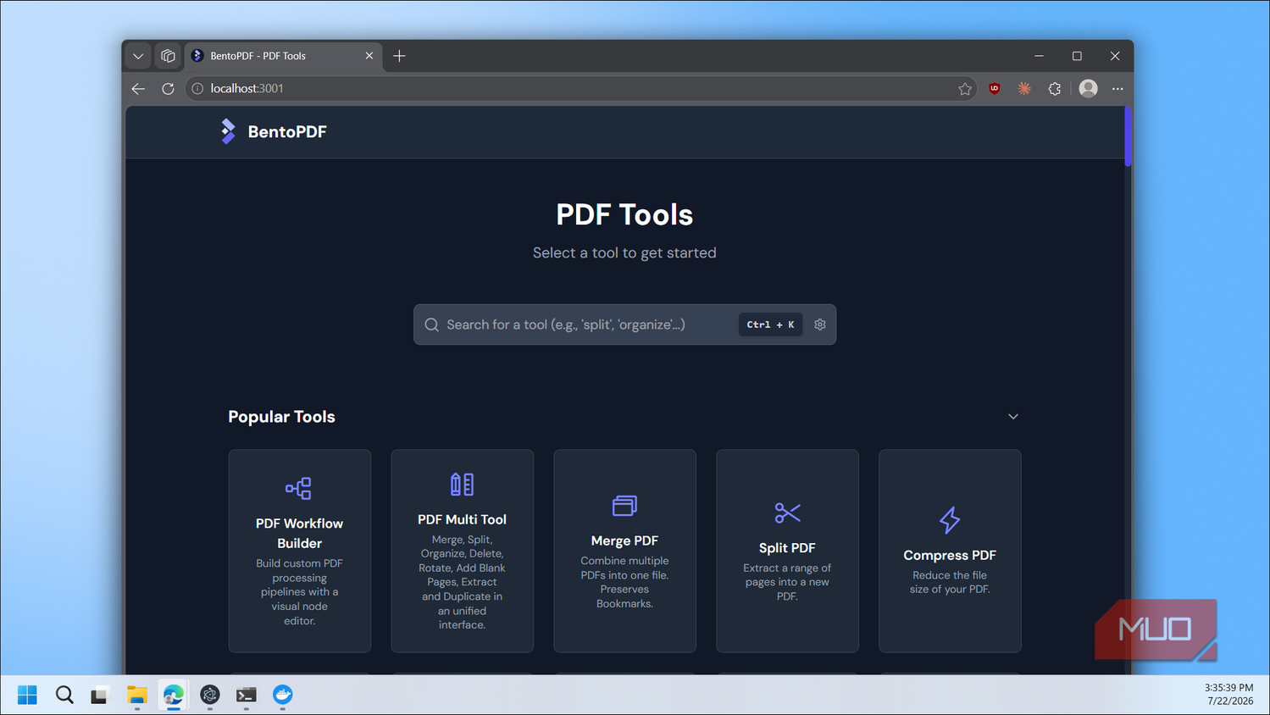Click the magnifier icon in tool search
Image resolution: width=1270 pixels, height=715 pixels.
coord(431,324)
